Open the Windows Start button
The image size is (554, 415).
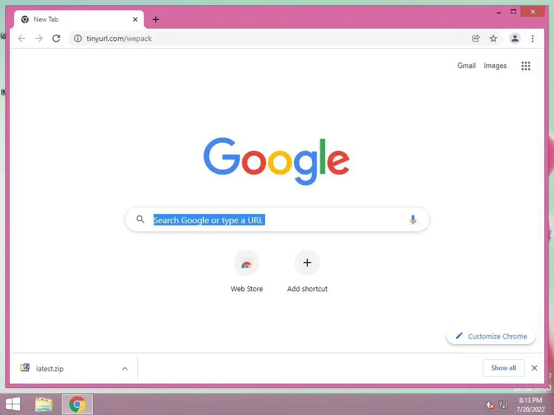13,404
